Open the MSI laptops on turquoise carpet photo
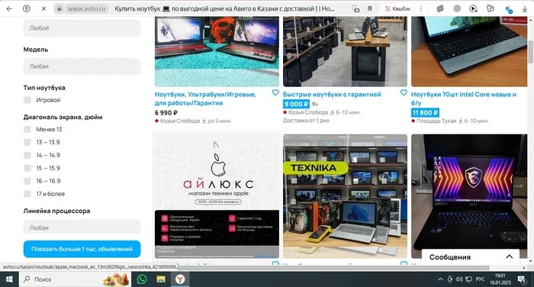Image resolution: width=534 pixels, height=287 pixels. click(217, 51)
